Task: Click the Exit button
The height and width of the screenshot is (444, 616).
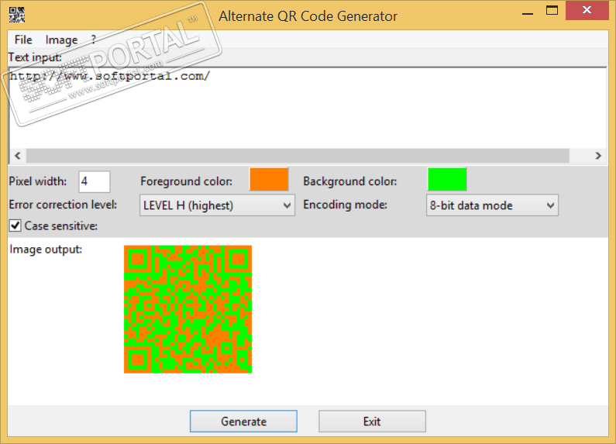Action: pos(372,422)
